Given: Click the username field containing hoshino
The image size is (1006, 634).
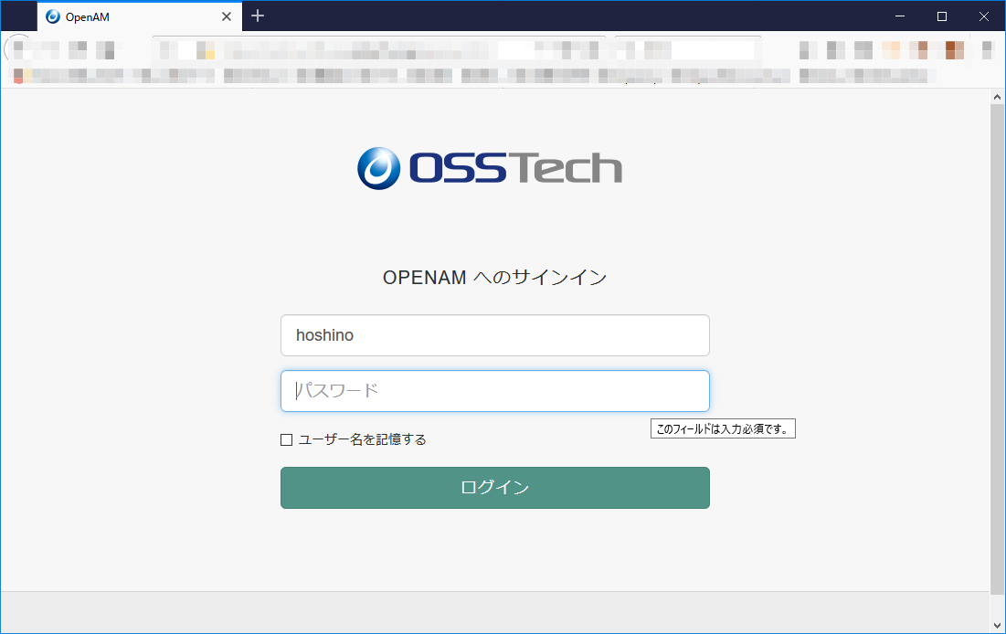Looking at the screenshot, I should point(494,335).
